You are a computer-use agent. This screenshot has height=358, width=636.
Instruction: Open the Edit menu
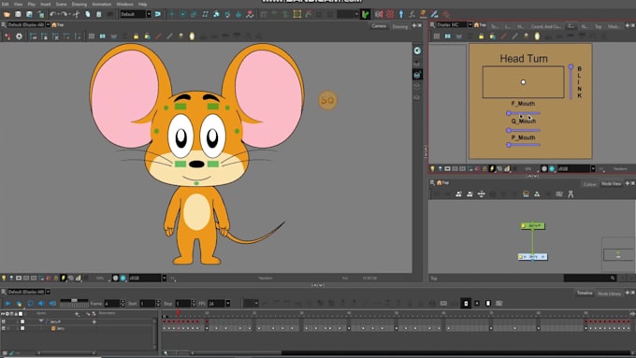point(6,4)
